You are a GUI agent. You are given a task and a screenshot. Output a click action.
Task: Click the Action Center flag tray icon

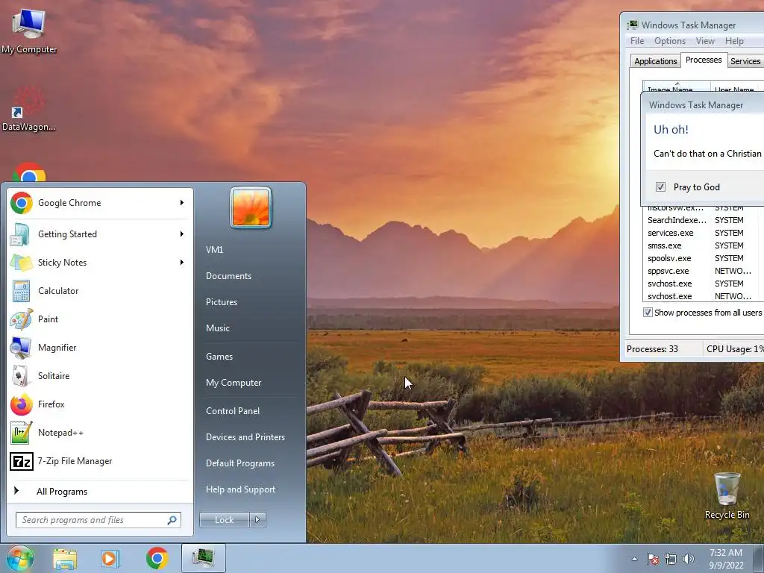(x=652, y=559)
